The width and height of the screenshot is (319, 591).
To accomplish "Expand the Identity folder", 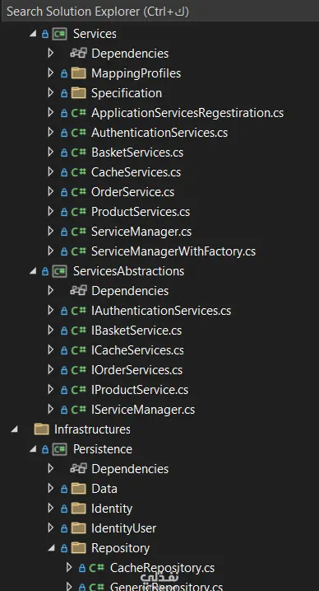I will point(51,508).
